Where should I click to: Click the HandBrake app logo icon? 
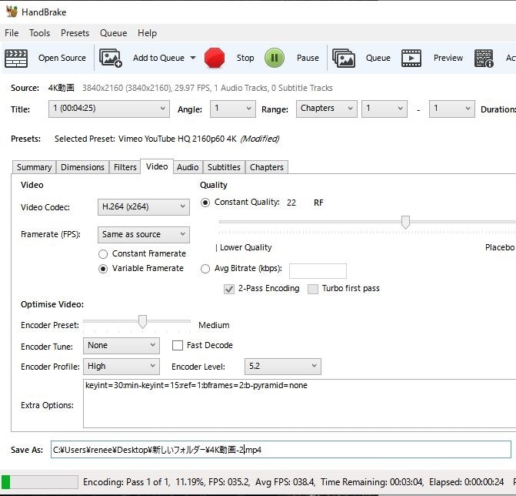(x=12, y=12)
